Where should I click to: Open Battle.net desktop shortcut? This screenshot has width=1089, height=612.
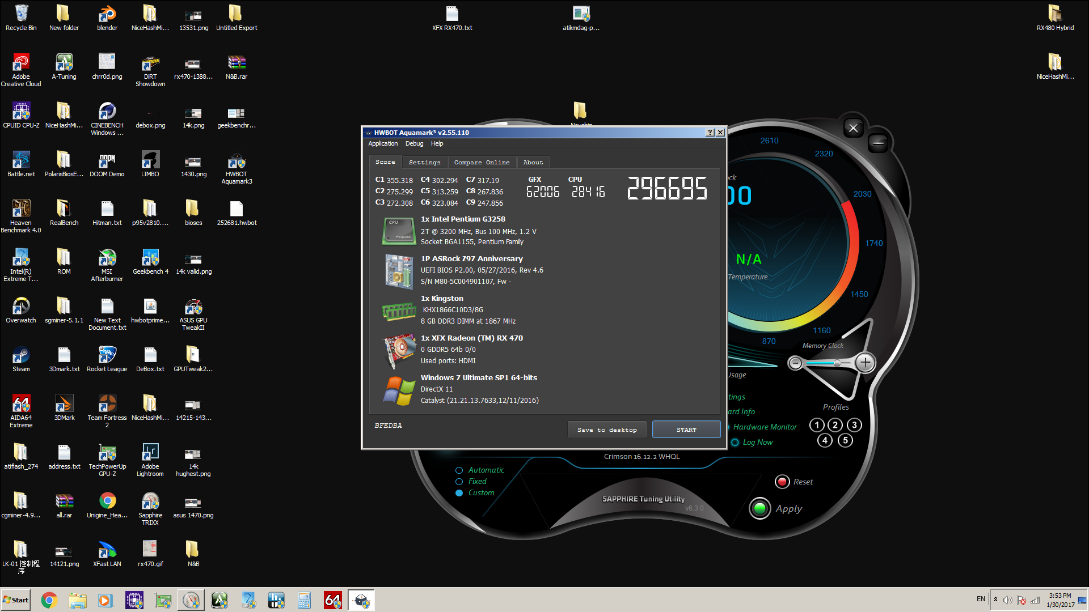tap(21, 164)
